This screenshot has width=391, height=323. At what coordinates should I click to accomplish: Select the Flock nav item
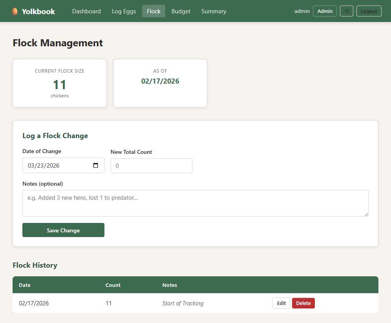pyautogui.click(x=153, y=11)
